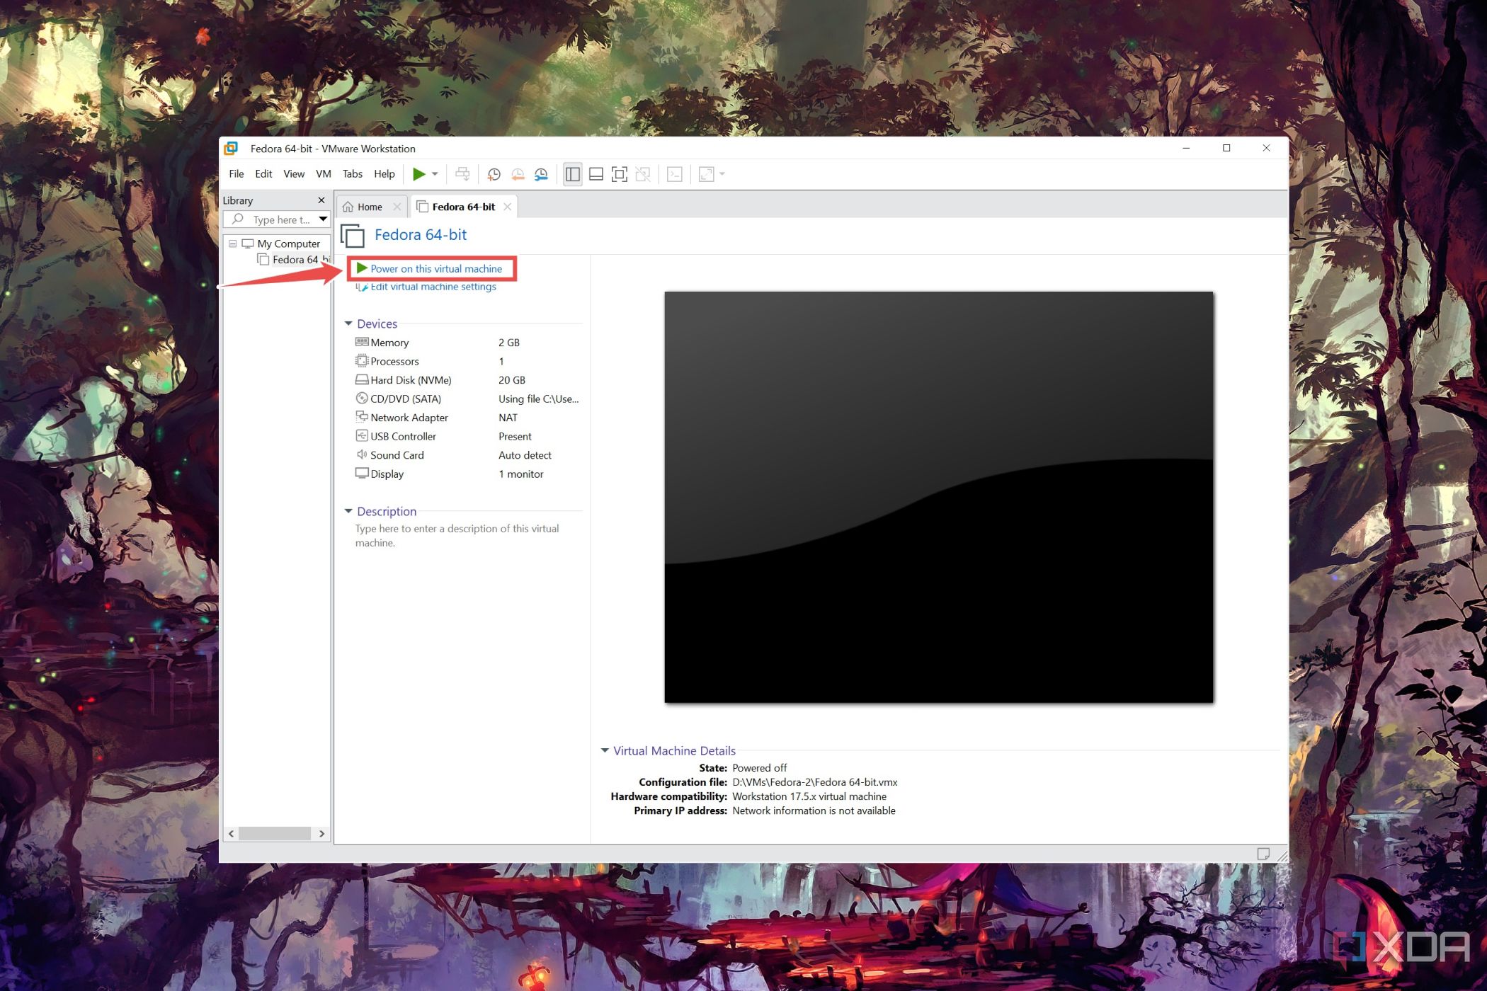Click the library search input field
This screenshot has height=991, width=1487.
pyautogui.click(x=275, y=219)
